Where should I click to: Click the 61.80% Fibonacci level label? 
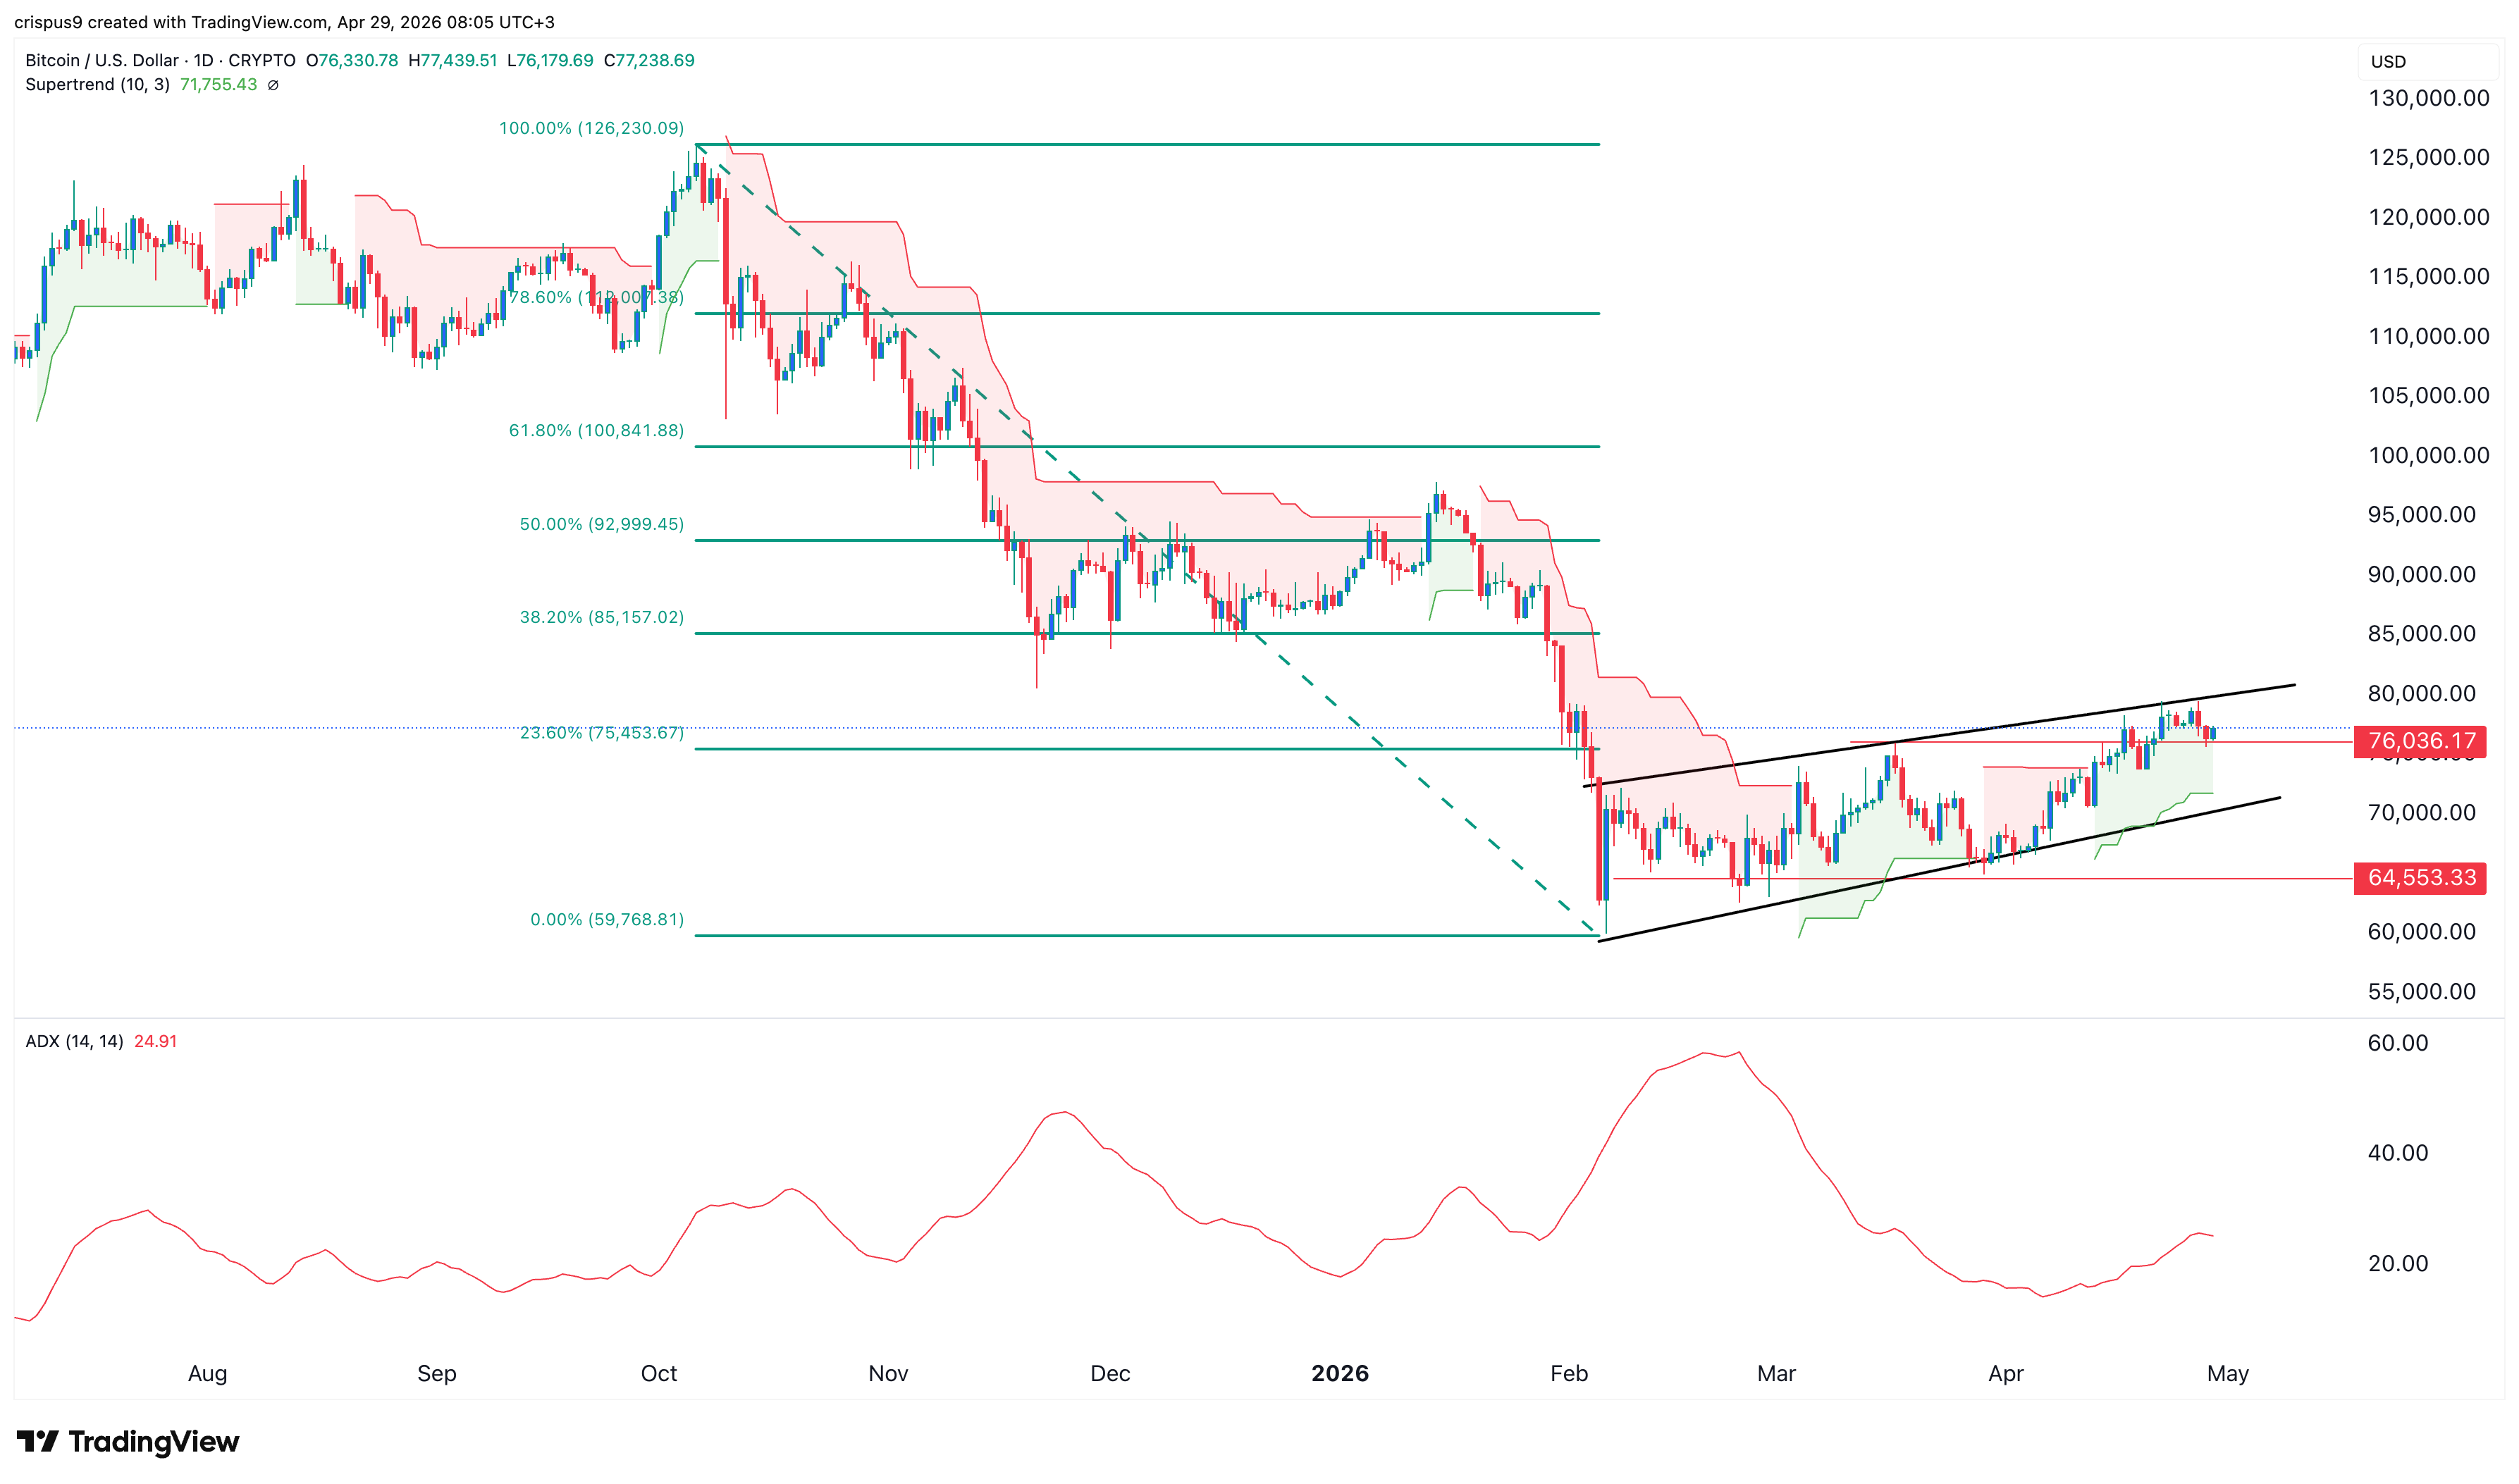(596, 431)
